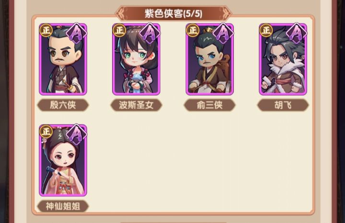Screen dimensions: 345x223
Task: Select the 神仙姐姐 hero card
Action: pyautogui.click(x=63, y=160)
